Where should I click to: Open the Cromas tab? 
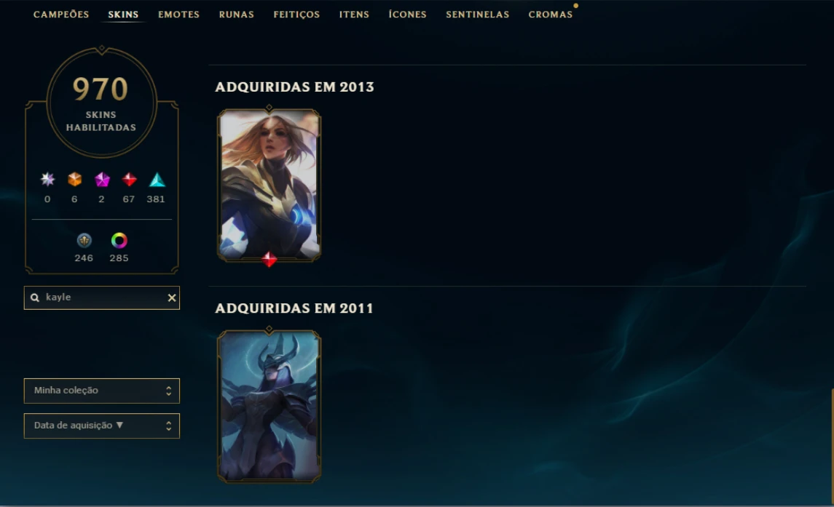[x=551, y=15]
